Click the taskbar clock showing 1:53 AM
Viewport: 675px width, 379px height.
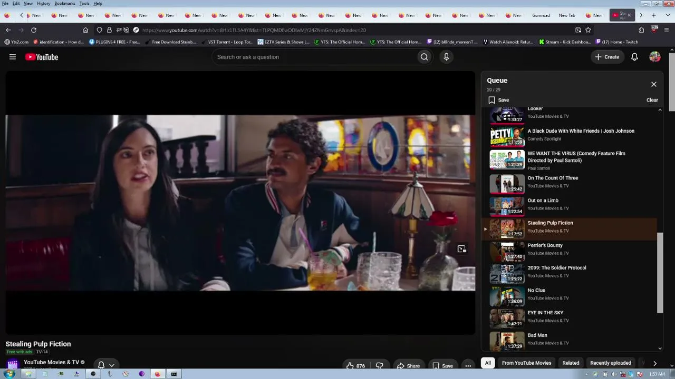[657, 374]
